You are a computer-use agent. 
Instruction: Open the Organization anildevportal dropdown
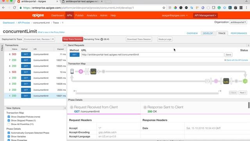(x=238, y=22)
